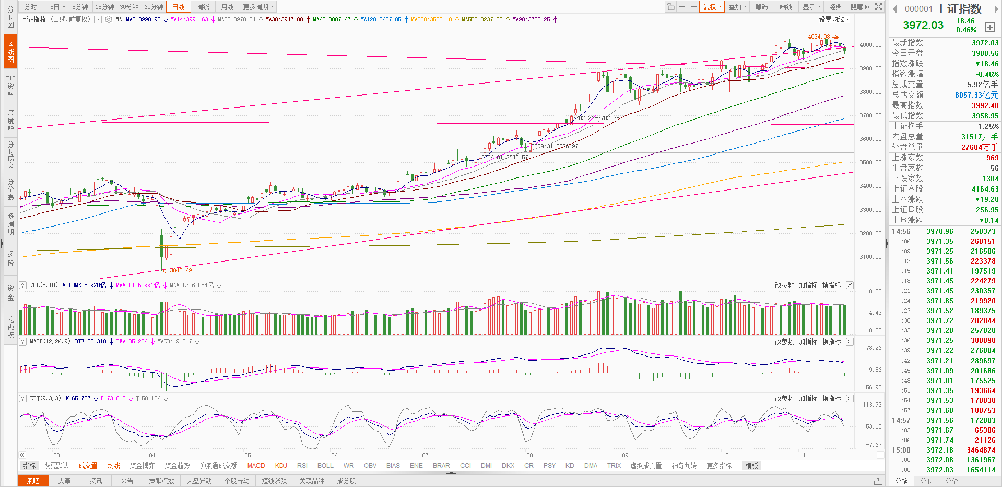
Task: Close the MACD indicator panel
Action: tap(850, 341)
